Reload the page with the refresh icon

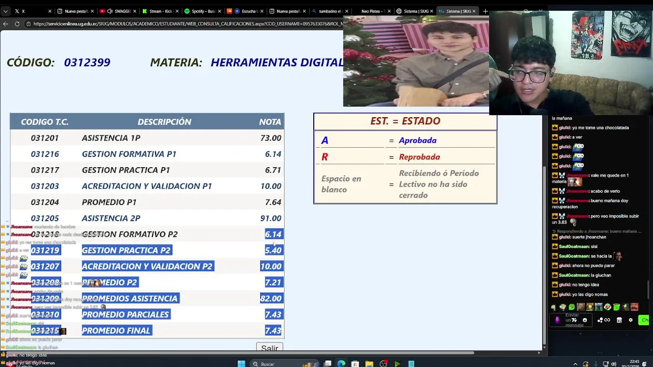tap(17, 23)
